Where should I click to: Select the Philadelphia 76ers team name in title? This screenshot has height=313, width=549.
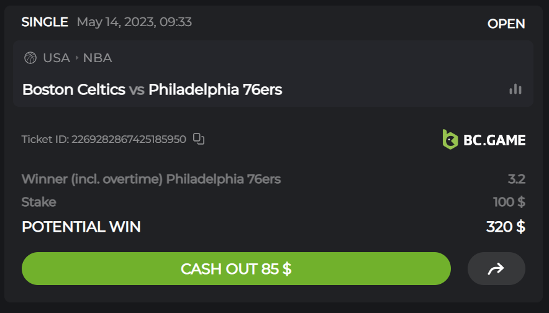click(216, 89)
